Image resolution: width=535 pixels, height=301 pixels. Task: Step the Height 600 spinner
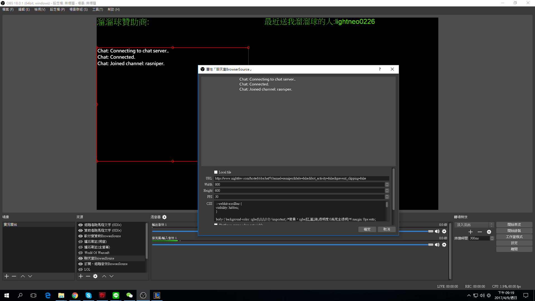[387, 191]
